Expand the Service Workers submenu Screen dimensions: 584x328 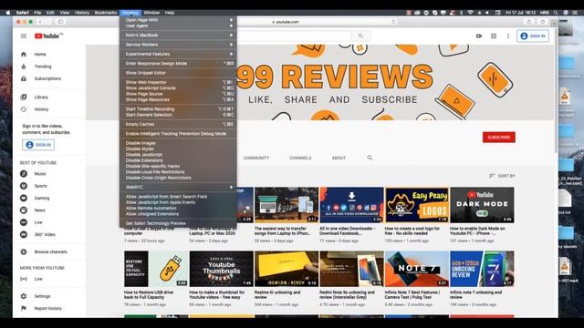178,45
